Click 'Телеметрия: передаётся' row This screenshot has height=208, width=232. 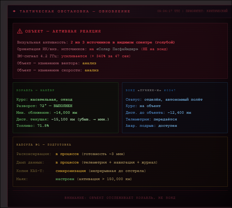pos(151,119)
